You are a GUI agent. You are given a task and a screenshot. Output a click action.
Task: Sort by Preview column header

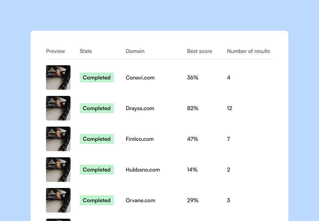[55, 51]
